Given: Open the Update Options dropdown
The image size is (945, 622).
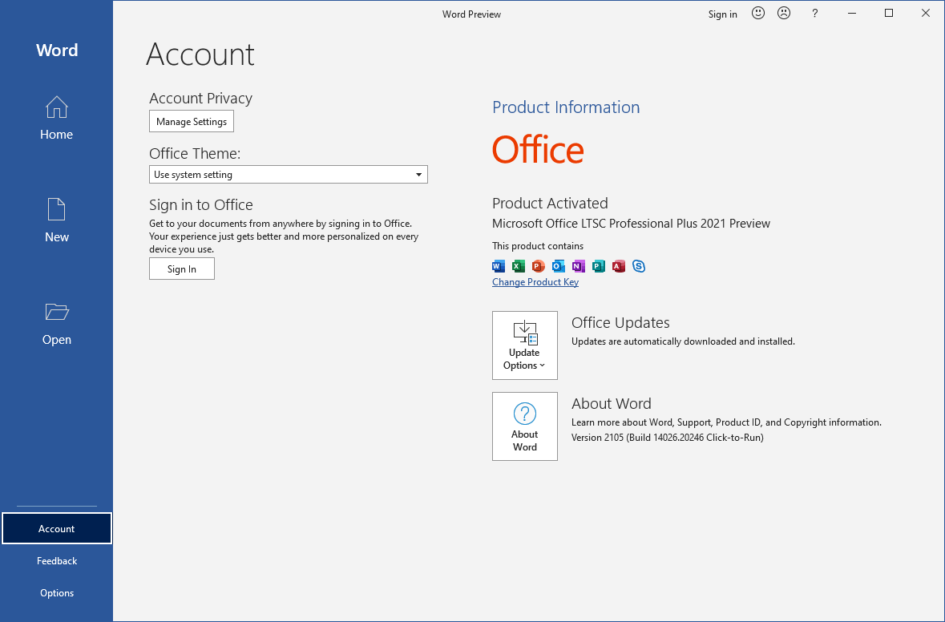Looking at the screenshot, I should pos(524,345).
